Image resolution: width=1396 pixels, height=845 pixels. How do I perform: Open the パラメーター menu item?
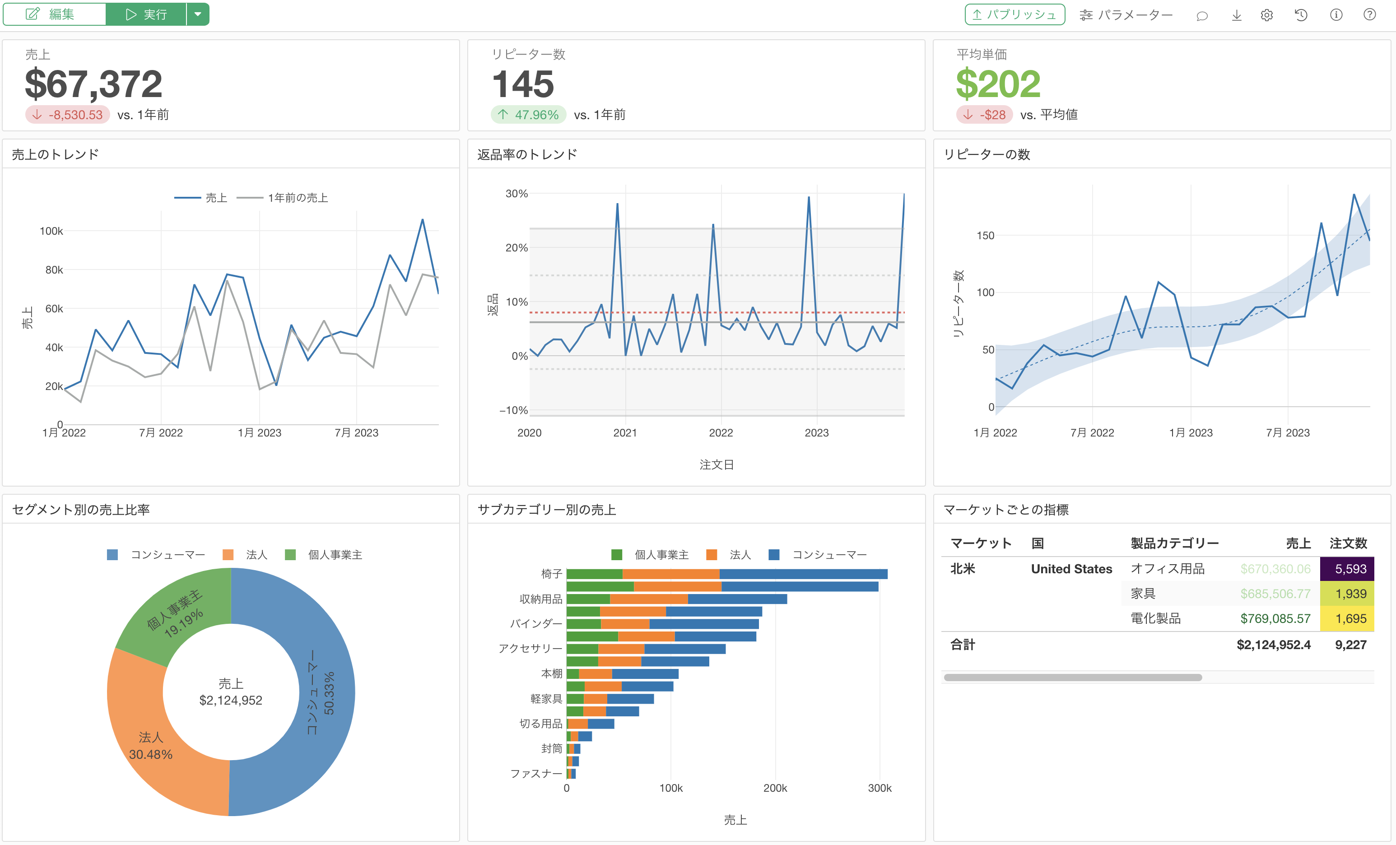1126,15
